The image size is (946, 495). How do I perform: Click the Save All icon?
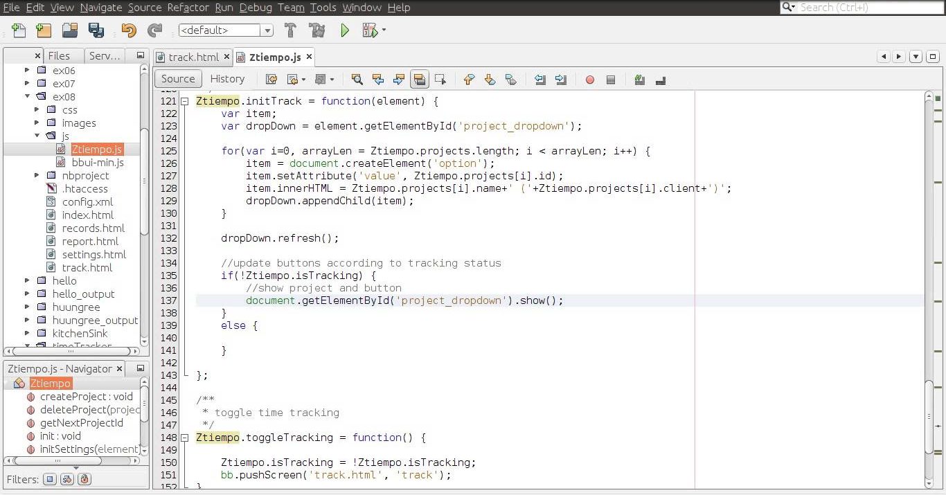96,30
